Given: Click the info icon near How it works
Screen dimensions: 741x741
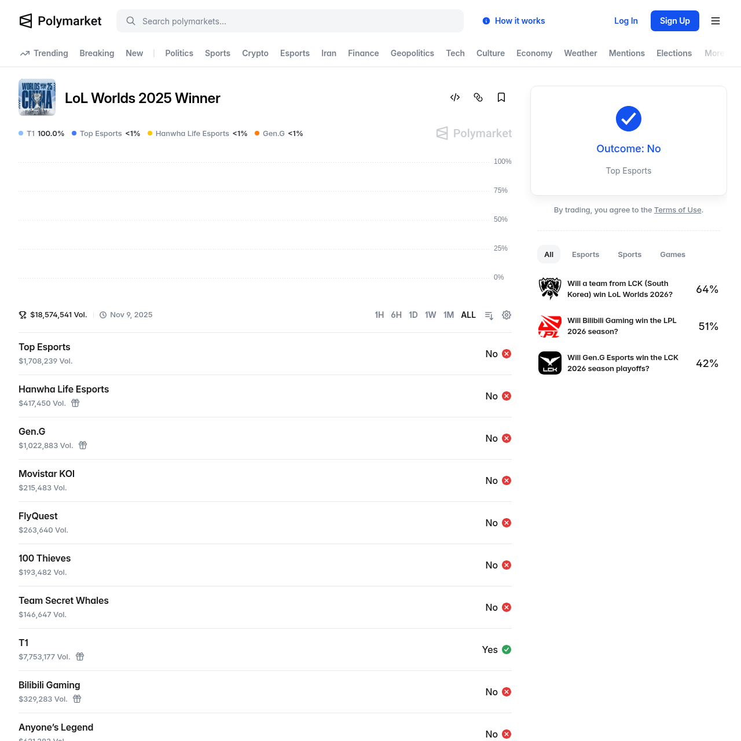Looking at the screenshot, I should 486,21.
